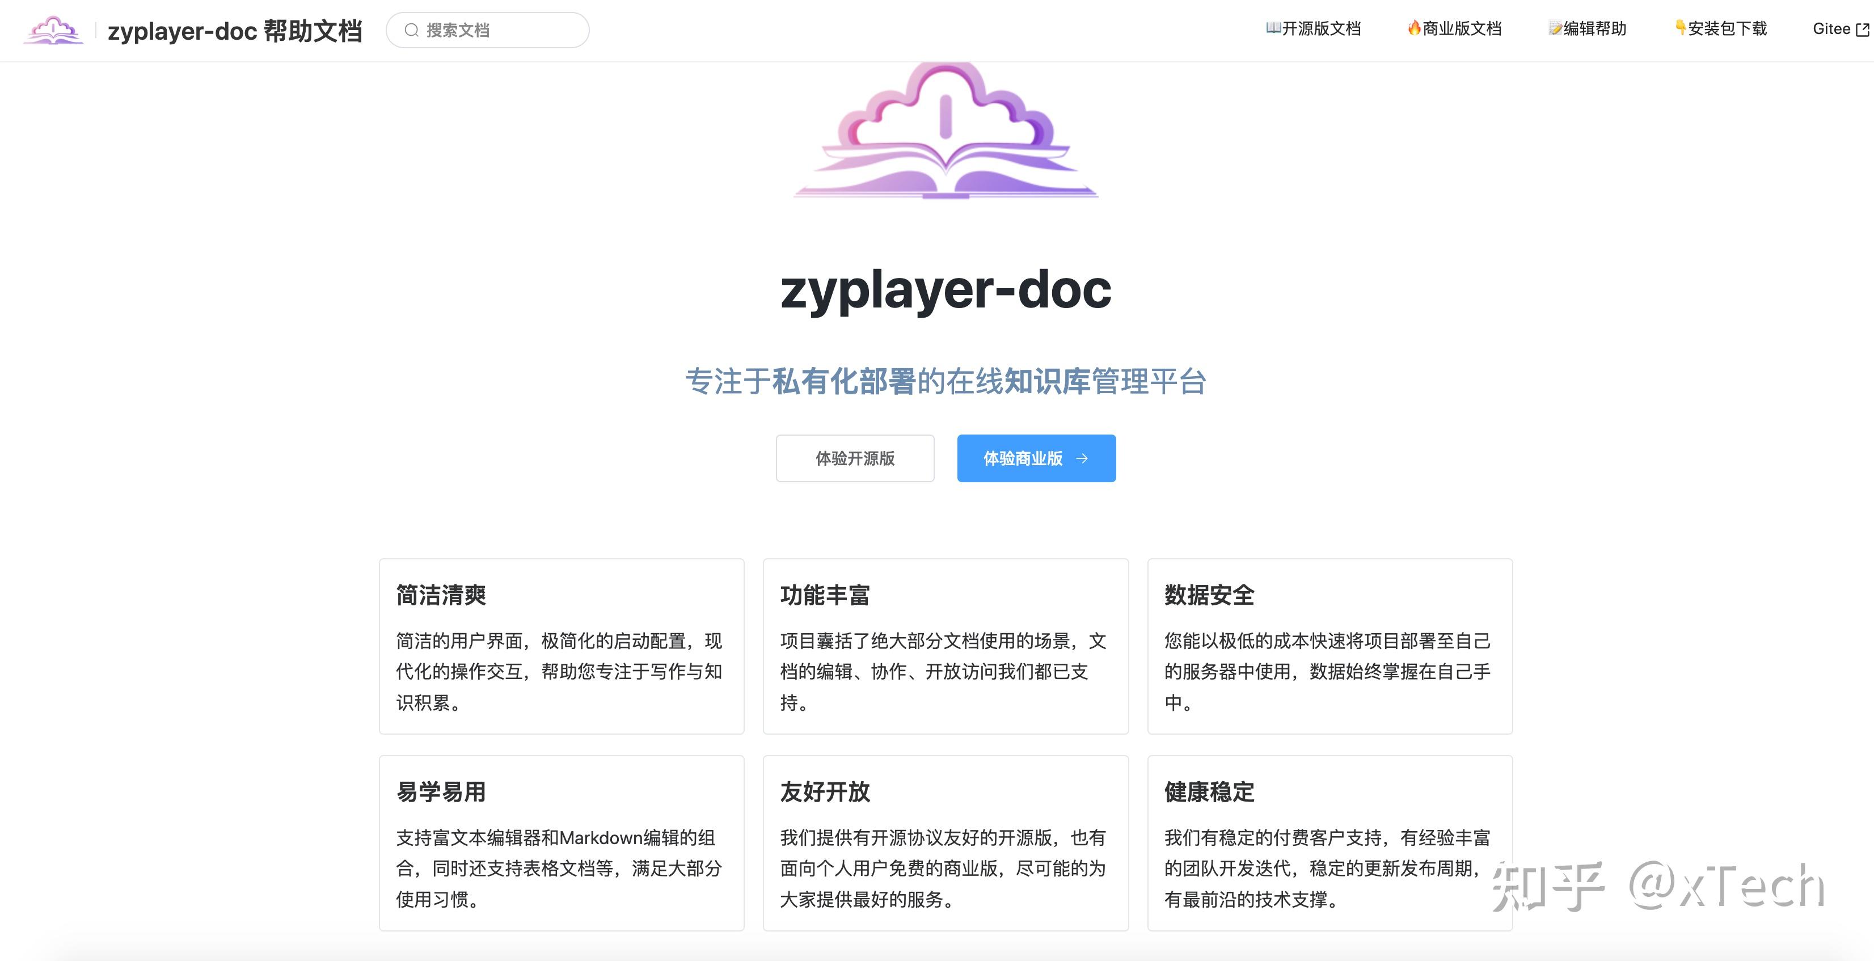Click the magnifier icon in the search bar
Screen dimensions: 1874x961
point(412,30)
